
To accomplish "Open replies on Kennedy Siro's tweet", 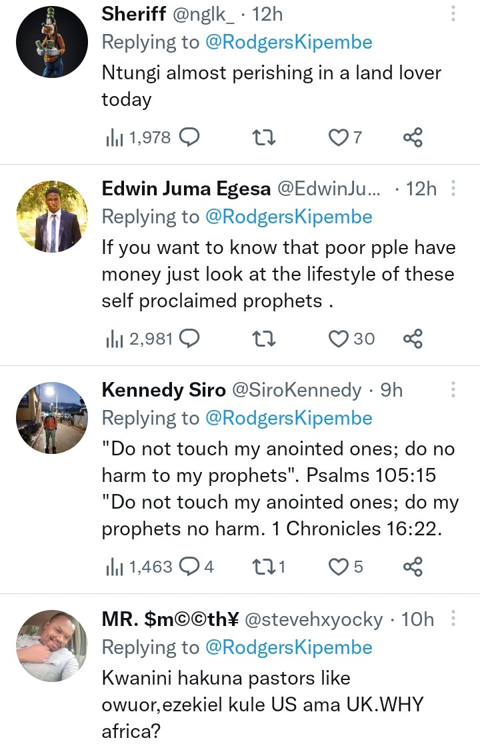I will (190, 567).
